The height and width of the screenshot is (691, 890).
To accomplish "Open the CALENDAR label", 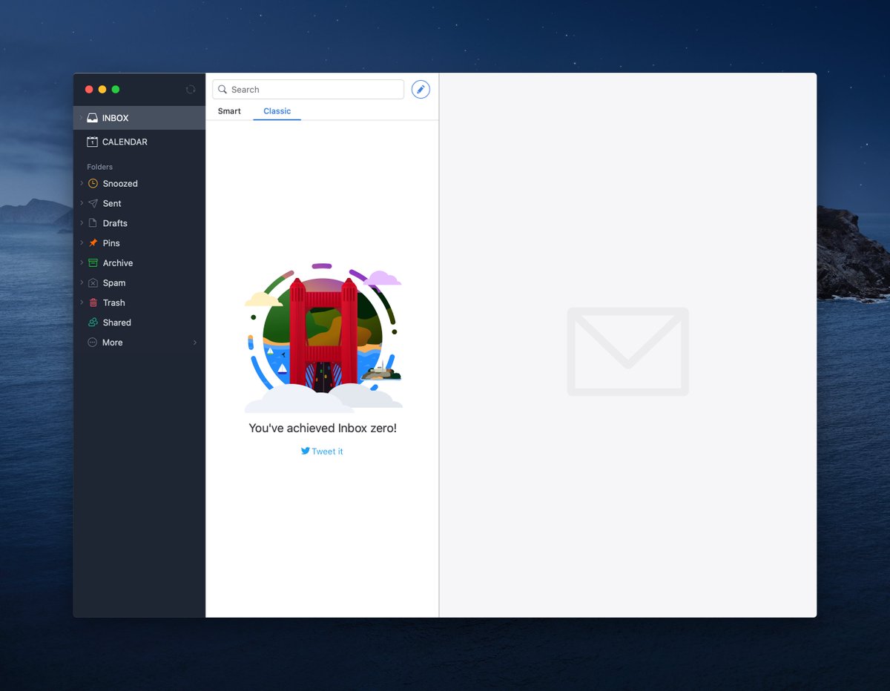I will [x=125, y=142].
